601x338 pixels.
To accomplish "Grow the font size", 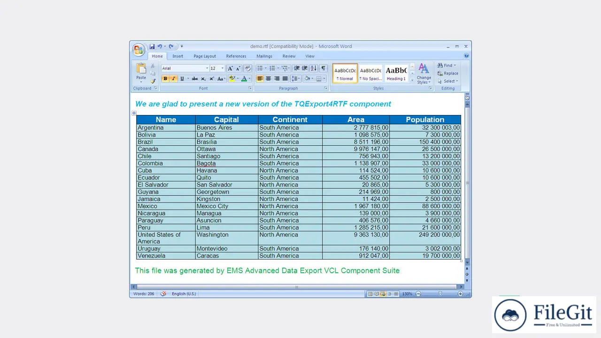I will point(230,69).
